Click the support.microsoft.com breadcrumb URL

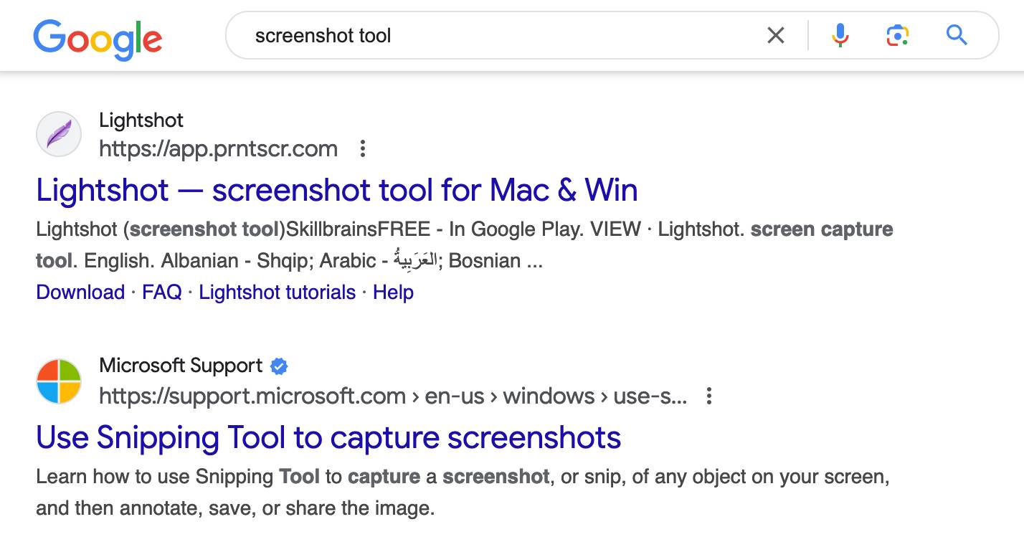[x=393, y=396]
